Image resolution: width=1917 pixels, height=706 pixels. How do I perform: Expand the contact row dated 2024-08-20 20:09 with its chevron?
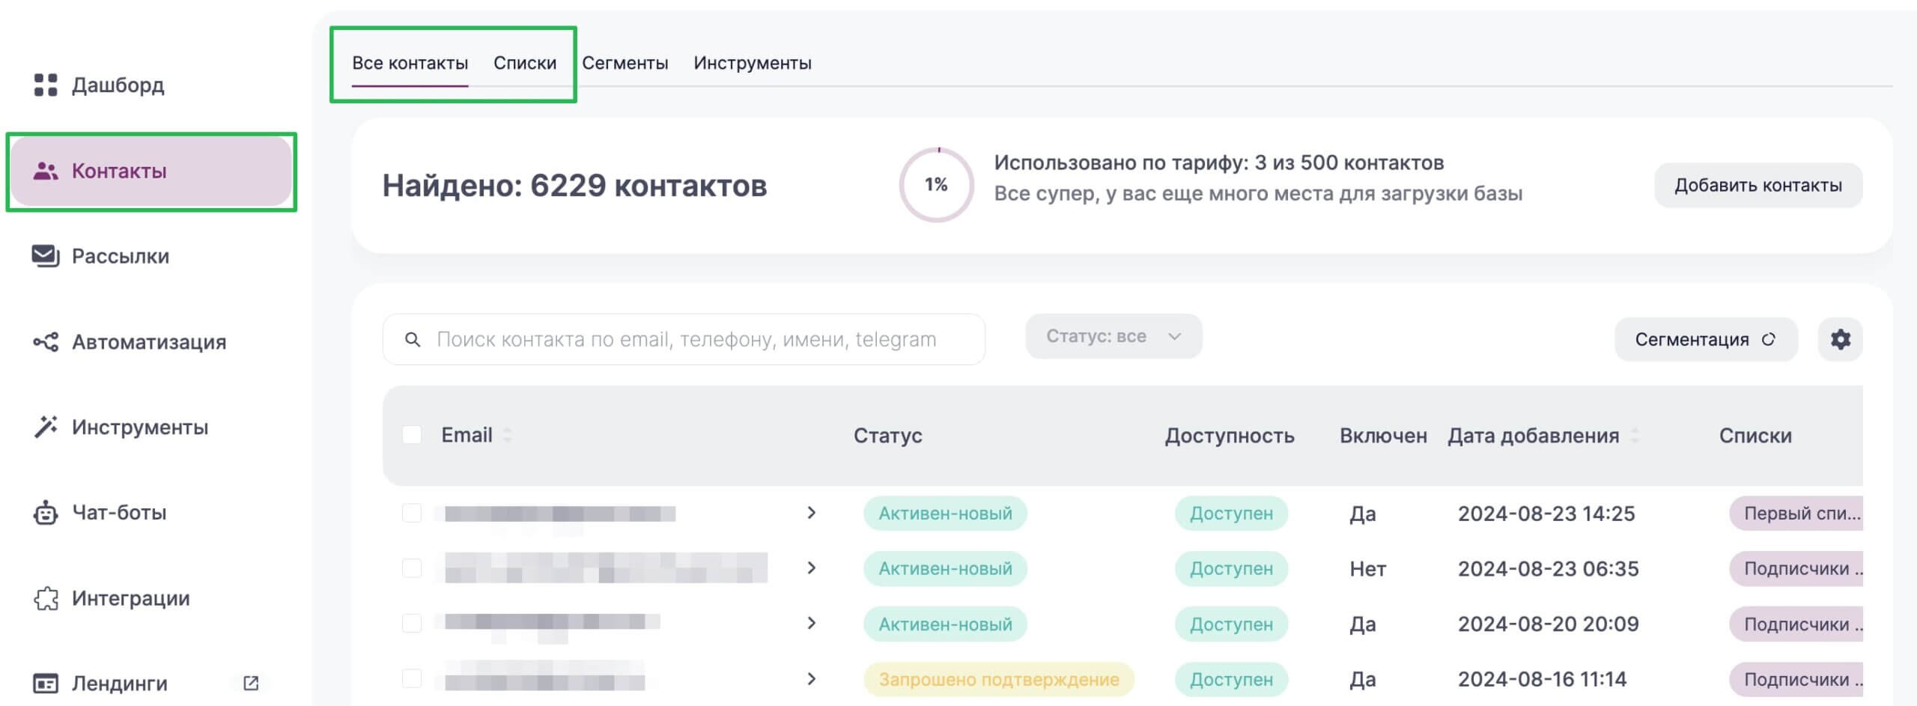(x=811, y=623)
